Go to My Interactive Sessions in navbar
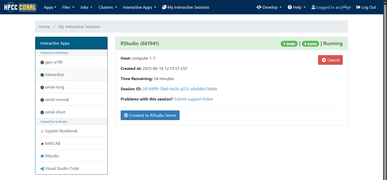The width and height of the screenshot is (387, 180). click(186, 7)
